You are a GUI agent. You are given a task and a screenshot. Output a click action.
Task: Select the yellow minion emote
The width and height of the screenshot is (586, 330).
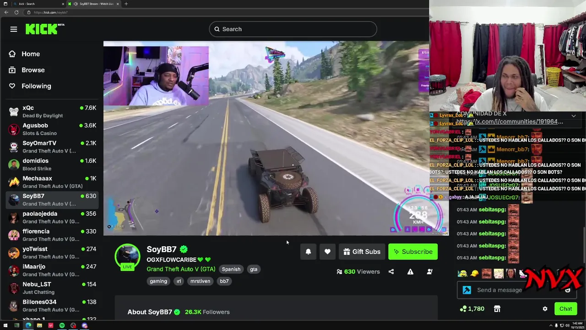coord(462,274)
